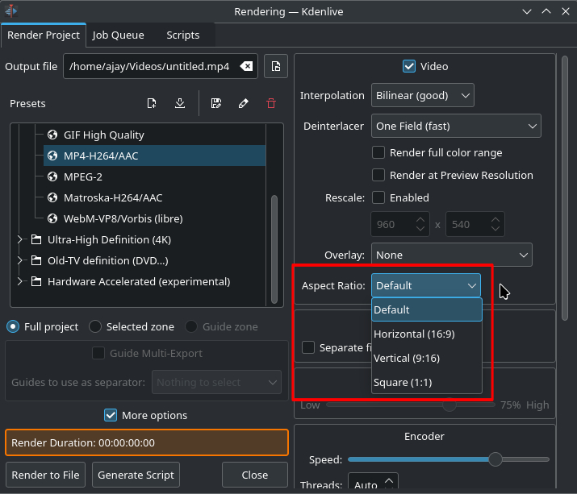Delete the selected preset with the red trash icon
This screenshot has width=577, height=494.
click(271, 103)
